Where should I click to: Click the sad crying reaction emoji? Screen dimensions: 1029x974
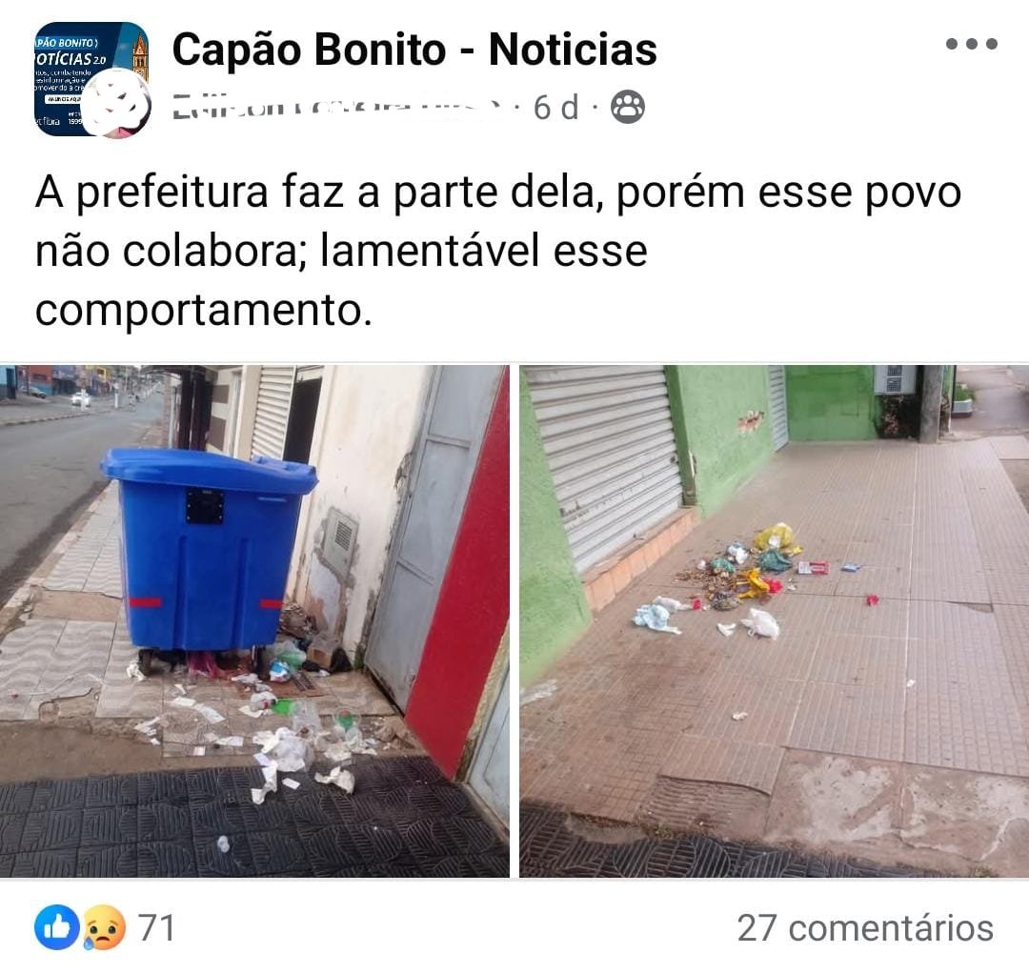coord(102,927)
